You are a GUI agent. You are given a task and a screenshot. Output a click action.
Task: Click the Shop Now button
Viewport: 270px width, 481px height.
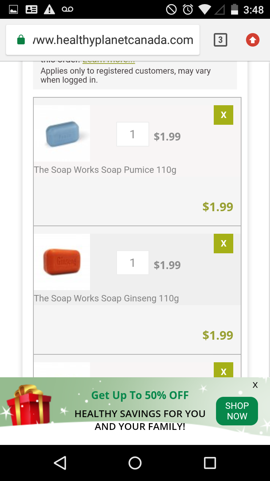(x=237, y=411)
